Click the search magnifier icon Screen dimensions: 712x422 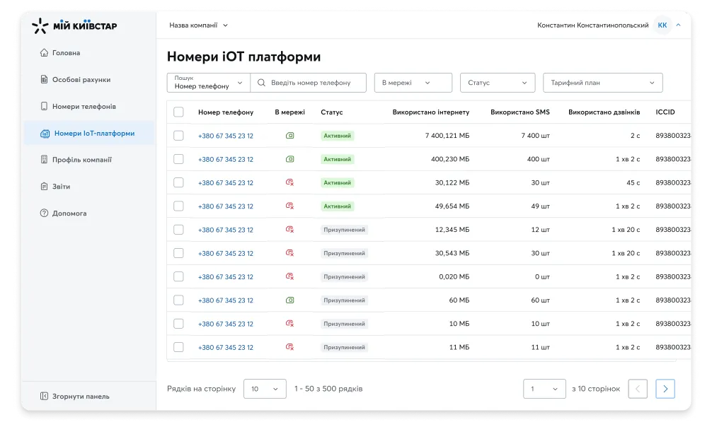coord(262,83)
